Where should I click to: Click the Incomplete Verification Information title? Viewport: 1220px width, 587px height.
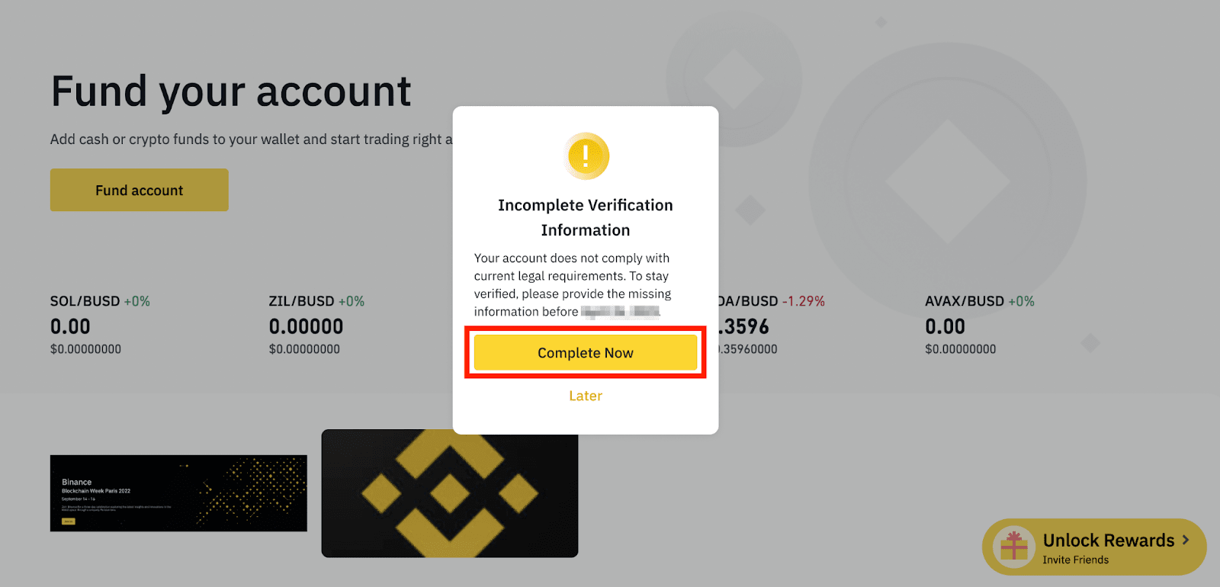click(585, 217)
